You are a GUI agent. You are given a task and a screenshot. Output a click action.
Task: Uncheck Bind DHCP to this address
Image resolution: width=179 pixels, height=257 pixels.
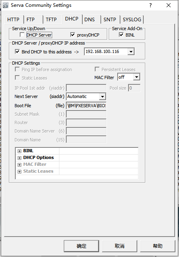pyautogui.click(x=17, y=52)
